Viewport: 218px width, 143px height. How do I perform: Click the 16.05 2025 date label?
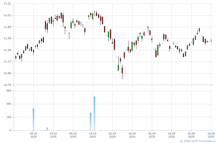[172, 135]
